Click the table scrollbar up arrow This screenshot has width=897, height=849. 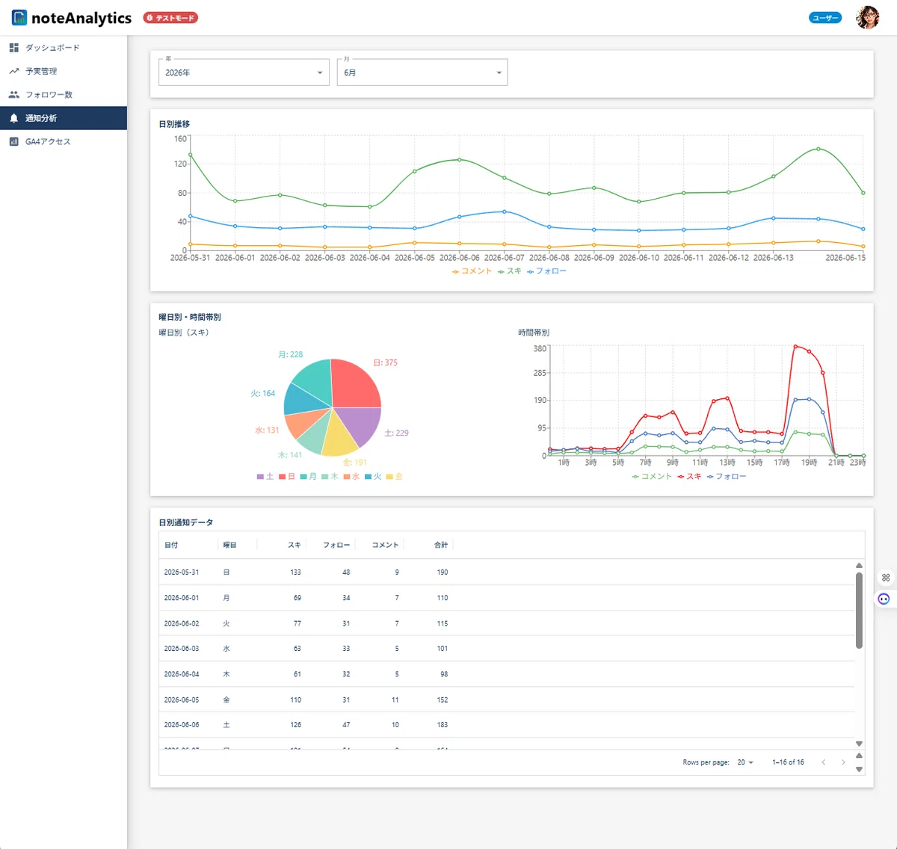pos(859,566)
